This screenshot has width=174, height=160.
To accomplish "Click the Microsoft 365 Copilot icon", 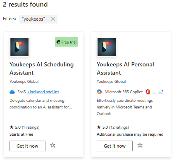I will (x=99, y=92).
